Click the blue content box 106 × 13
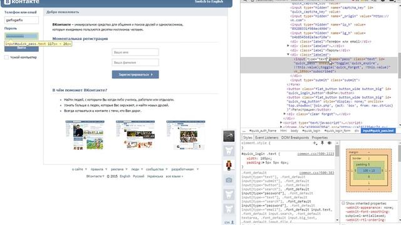The height and width of the screenshot is (225, 401). pyautogui.click(x=369, y=171)
